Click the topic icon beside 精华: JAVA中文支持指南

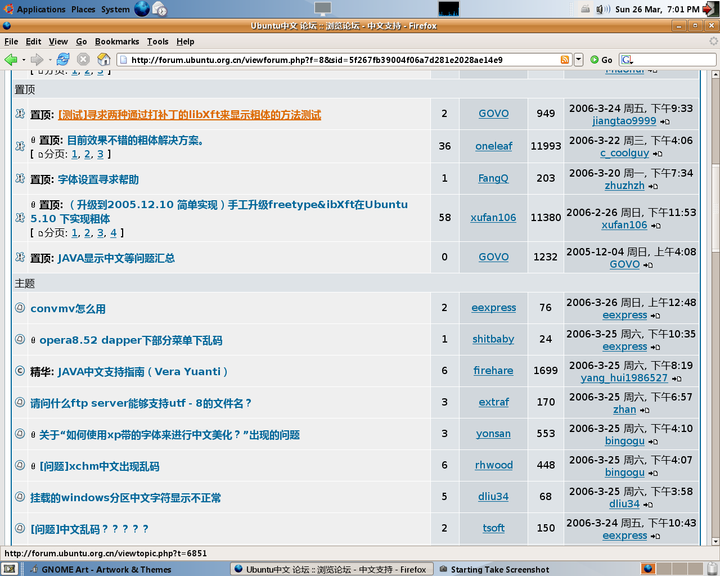tap(20, 371)
